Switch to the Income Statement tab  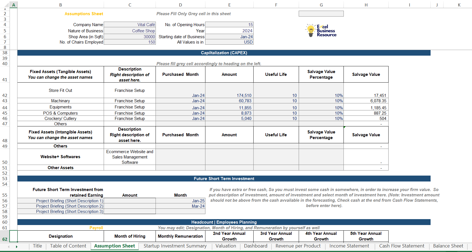pos(349,246)
